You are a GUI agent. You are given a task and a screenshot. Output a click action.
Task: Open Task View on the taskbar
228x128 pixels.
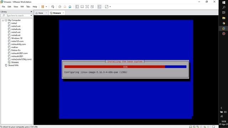224,13
